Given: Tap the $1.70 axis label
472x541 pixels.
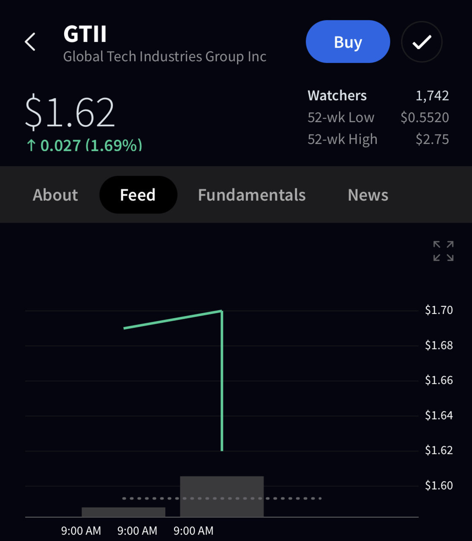Looking at the screenshot, I should coord(439,310).
